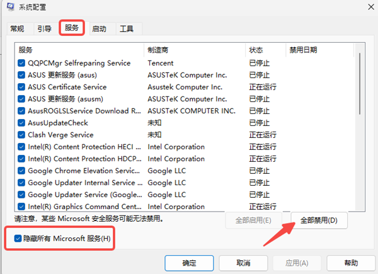Screen dimensions: 378x274
Task: Select ASUSTeK COMPUTER INC. manufacturer cell
Action: click(x=192, y=111)
